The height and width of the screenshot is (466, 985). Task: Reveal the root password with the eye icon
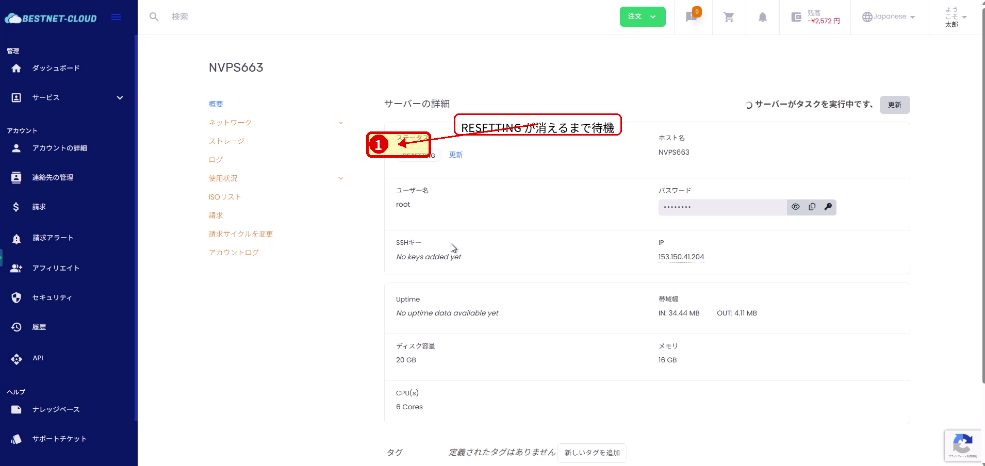click(795, 207)
